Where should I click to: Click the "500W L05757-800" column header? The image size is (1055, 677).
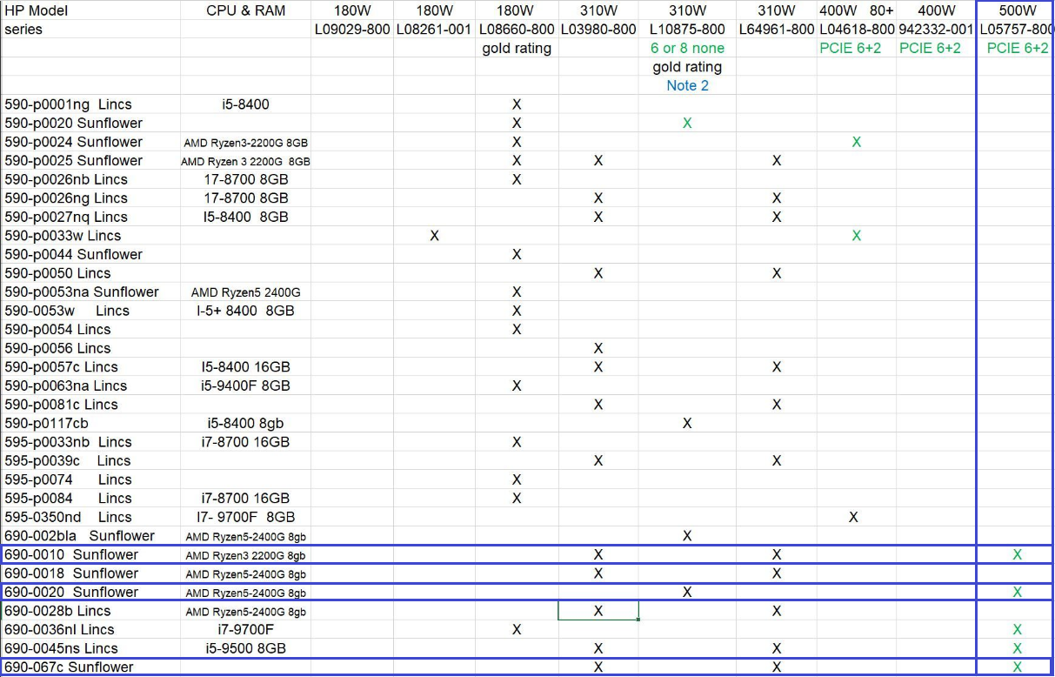(x=1016, y=18)
